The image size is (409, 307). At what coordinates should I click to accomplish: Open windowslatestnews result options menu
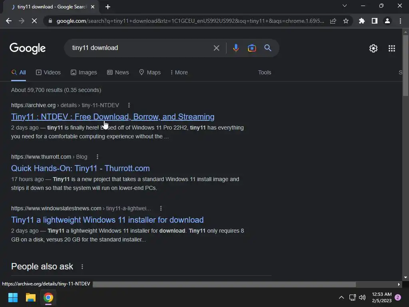[161, 208]
